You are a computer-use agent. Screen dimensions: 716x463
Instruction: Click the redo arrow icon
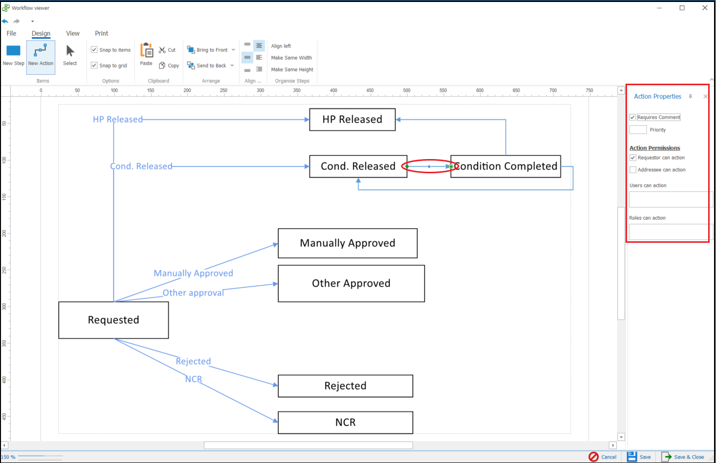tap(17, 21)
